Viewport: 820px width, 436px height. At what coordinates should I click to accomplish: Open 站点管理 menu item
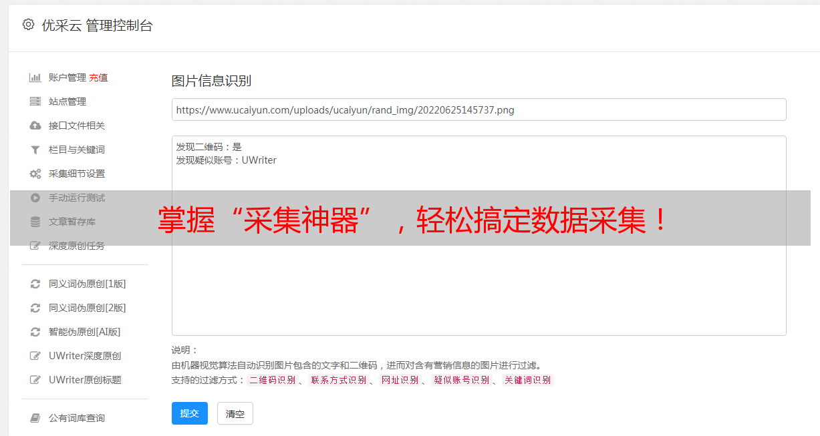[x=67, y=101]
